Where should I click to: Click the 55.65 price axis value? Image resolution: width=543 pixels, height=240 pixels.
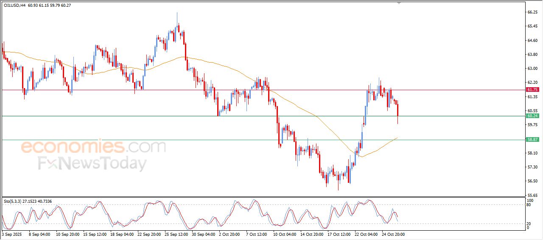(x=532, y=195)
